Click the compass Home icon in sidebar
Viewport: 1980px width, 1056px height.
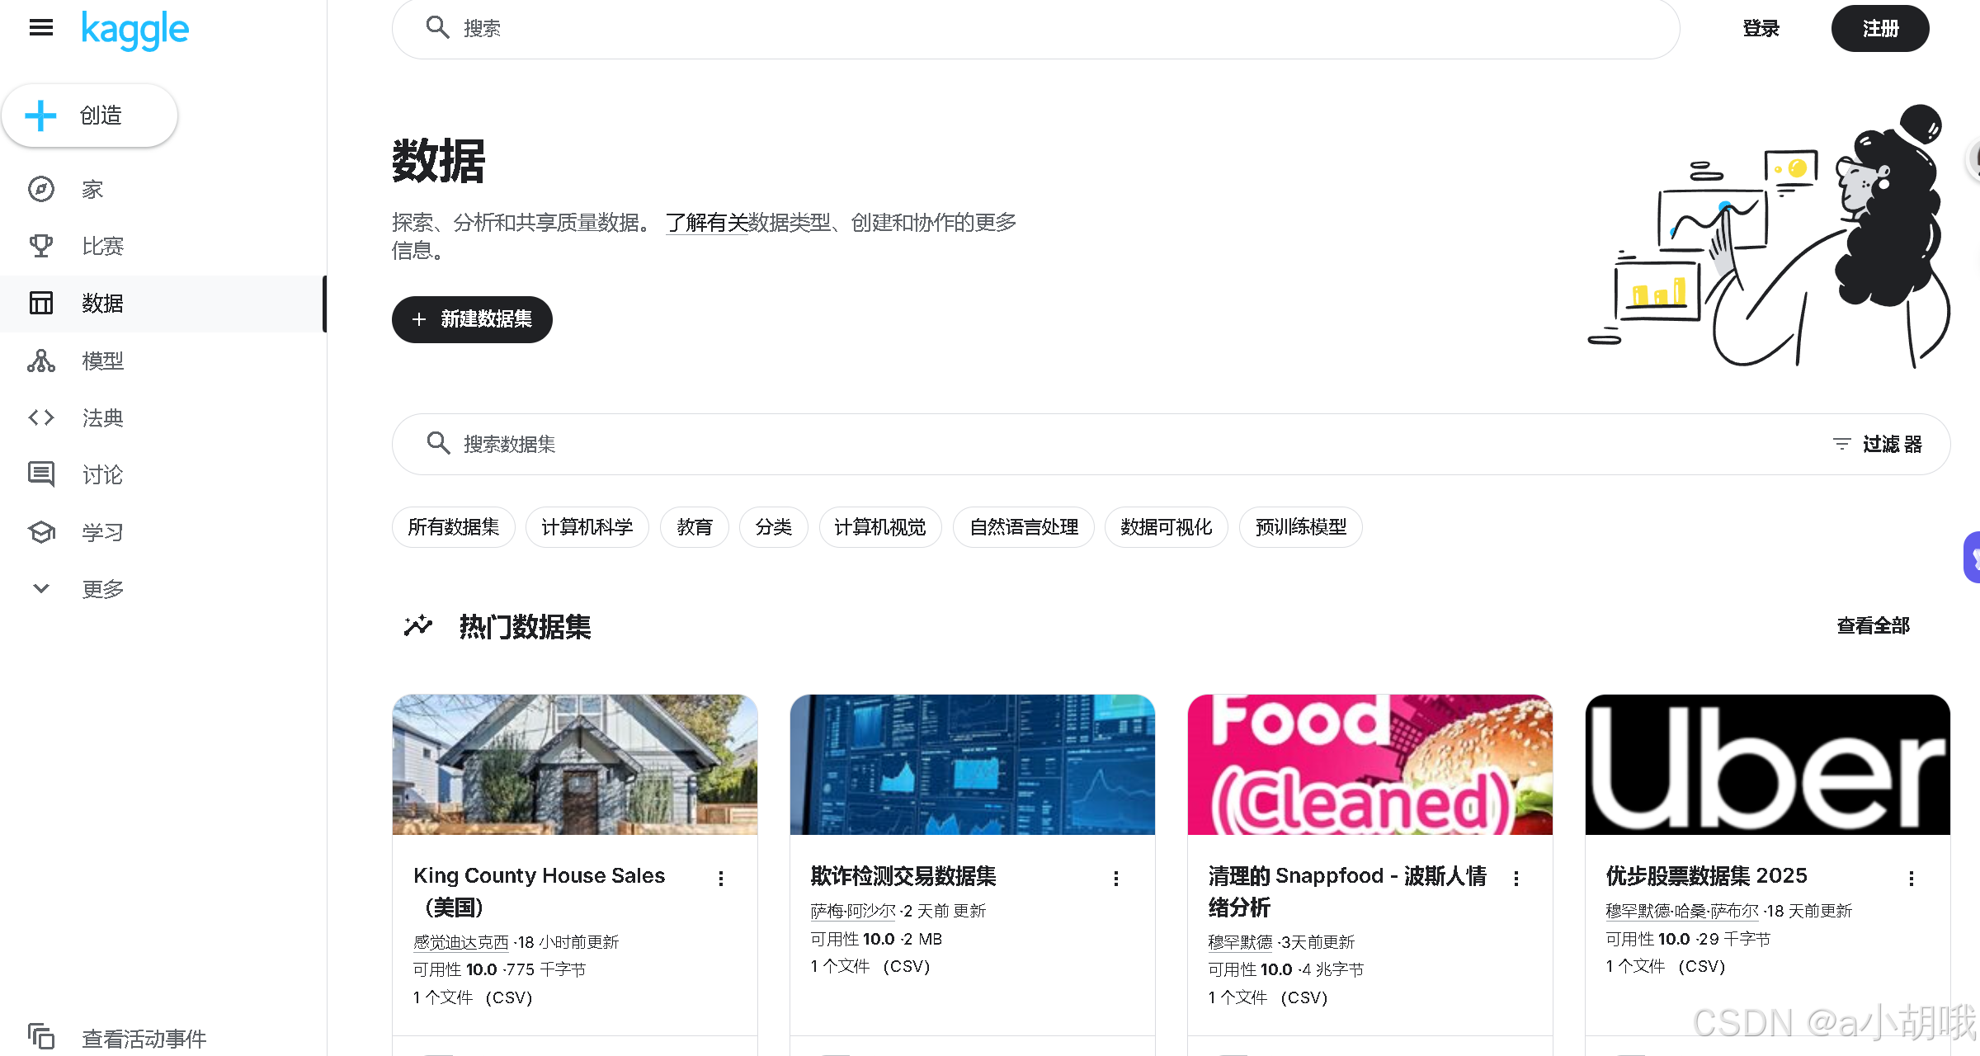coord(41,189)
